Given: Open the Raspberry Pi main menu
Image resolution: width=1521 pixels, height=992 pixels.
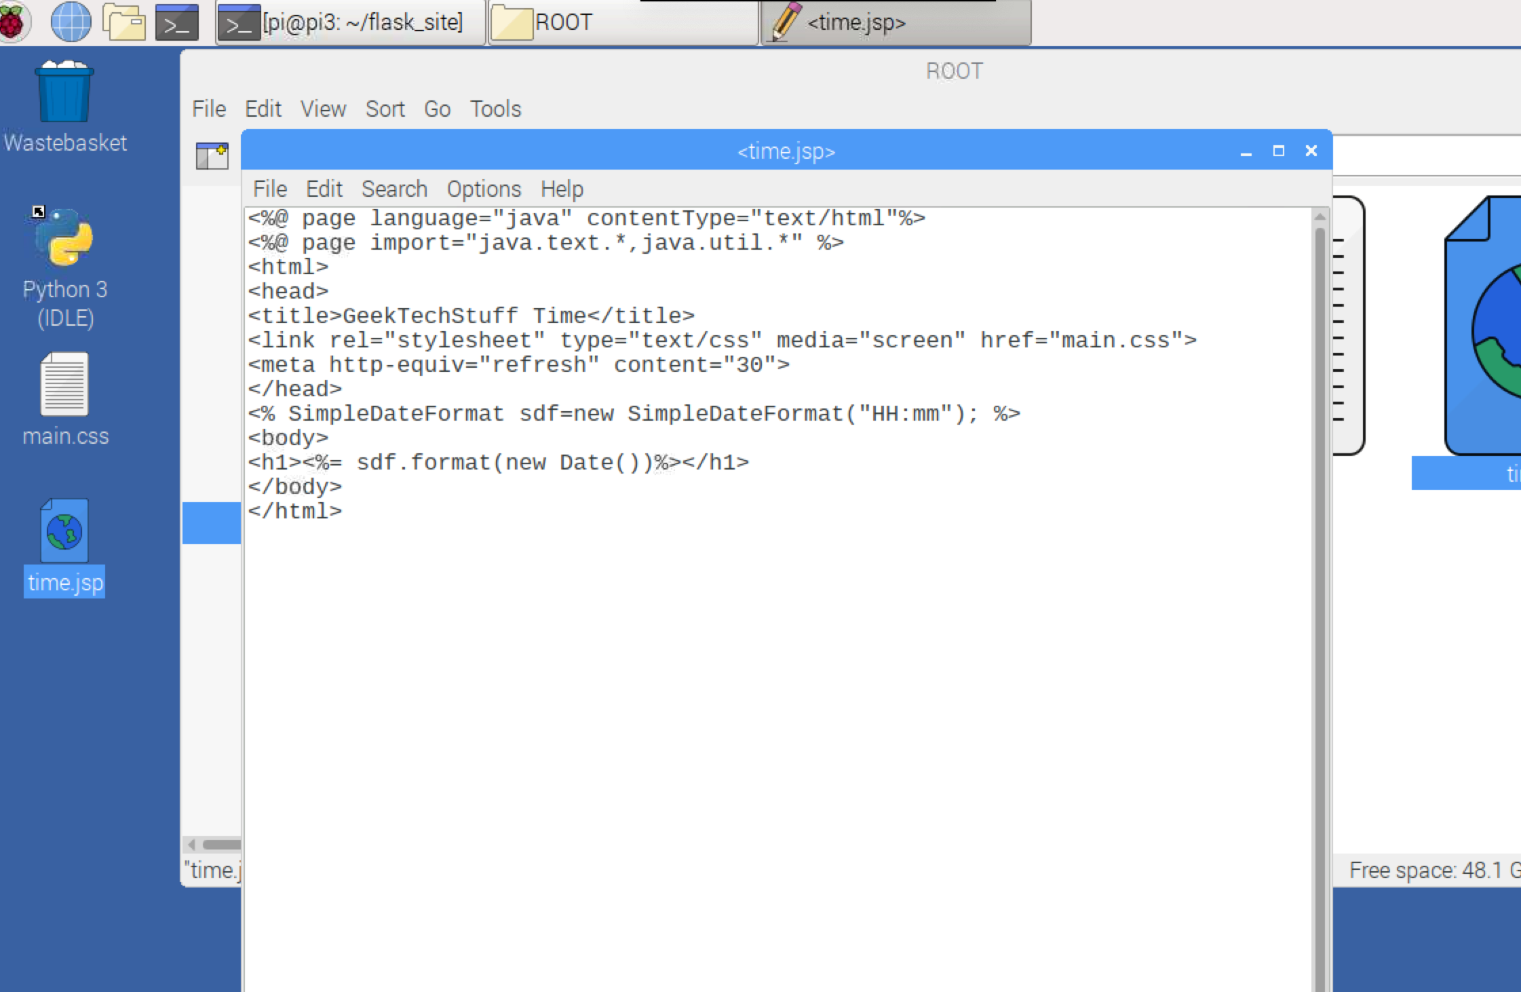Looking at the screenshot, I should pos(14,22).
